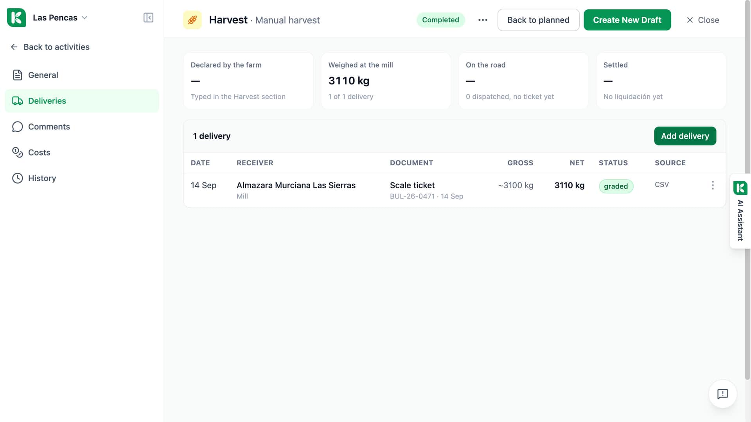The width and height of the screenshot is (751, 422).
Task: Open row actions for Almazara Murciana delivery
Action: (x=713, y=185)
